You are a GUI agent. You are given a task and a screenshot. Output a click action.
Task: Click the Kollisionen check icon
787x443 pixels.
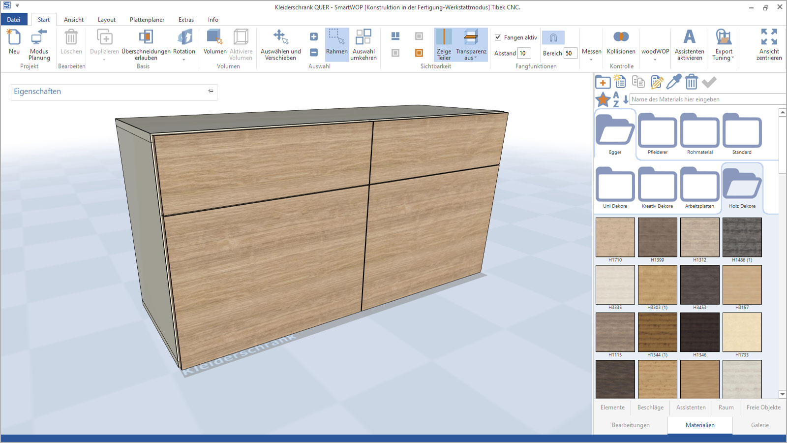click(621, 37)
